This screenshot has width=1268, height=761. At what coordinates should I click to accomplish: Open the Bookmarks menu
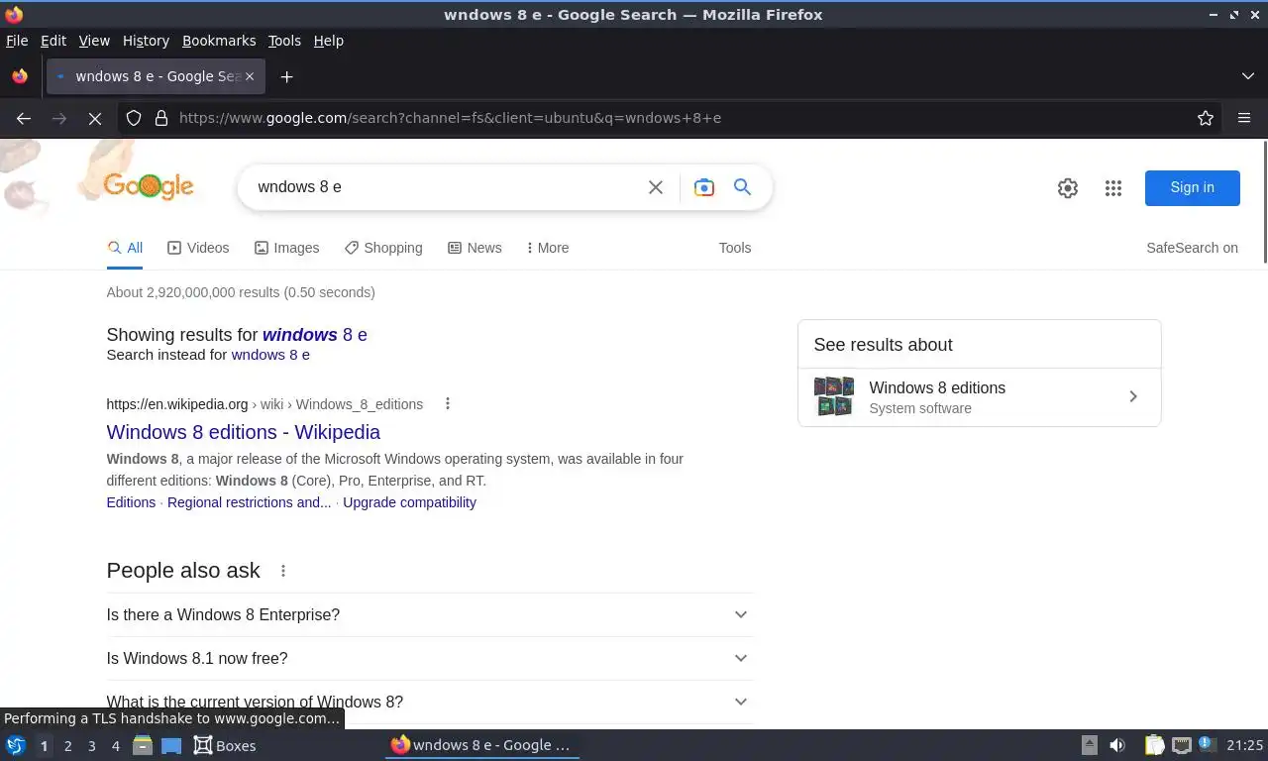(x=219, y=41)
